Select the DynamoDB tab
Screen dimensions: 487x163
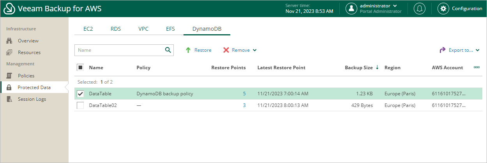207,29
